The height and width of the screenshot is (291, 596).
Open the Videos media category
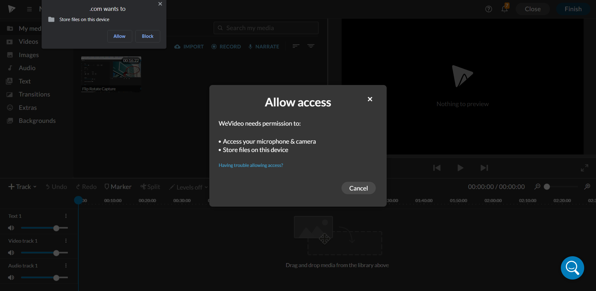click(23, 42)
